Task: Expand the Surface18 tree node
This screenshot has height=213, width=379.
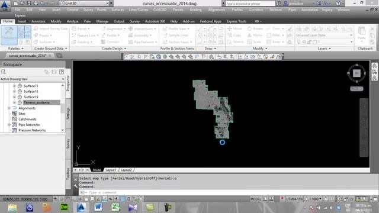Action: click(14, 91)
